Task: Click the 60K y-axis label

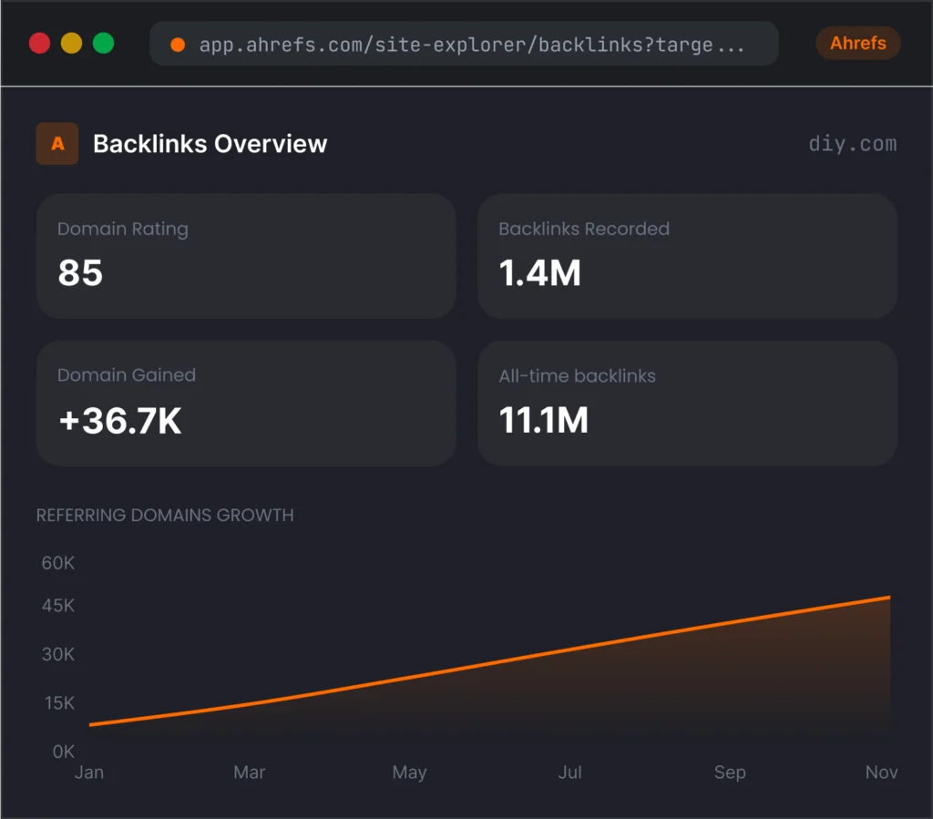Action: click(58, 563)
